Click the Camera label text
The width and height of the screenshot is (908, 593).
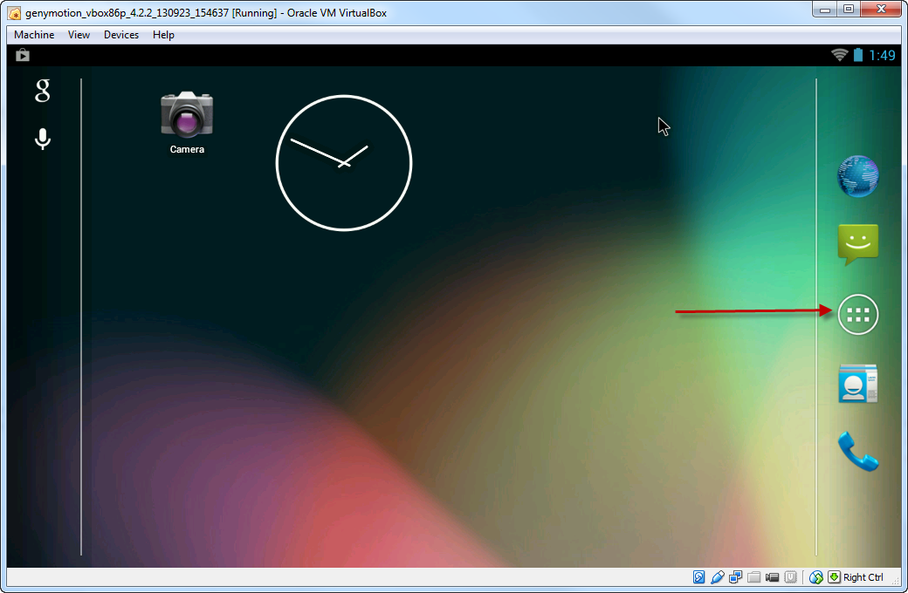click(187, 149)
